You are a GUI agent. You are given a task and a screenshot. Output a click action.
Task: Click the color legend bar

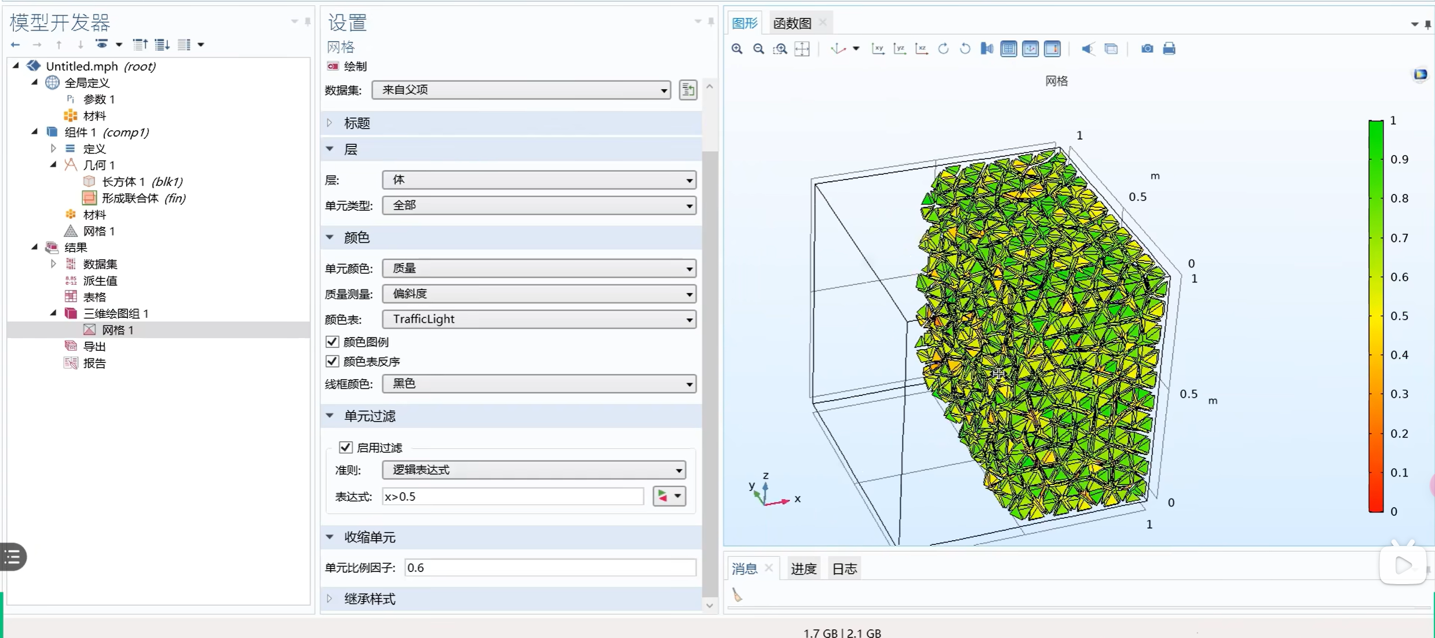(x=1375, y=316)
